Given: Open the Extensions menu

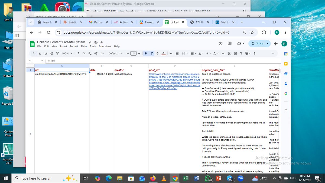Looking at the screenshot, I should (x=105, y=46).
